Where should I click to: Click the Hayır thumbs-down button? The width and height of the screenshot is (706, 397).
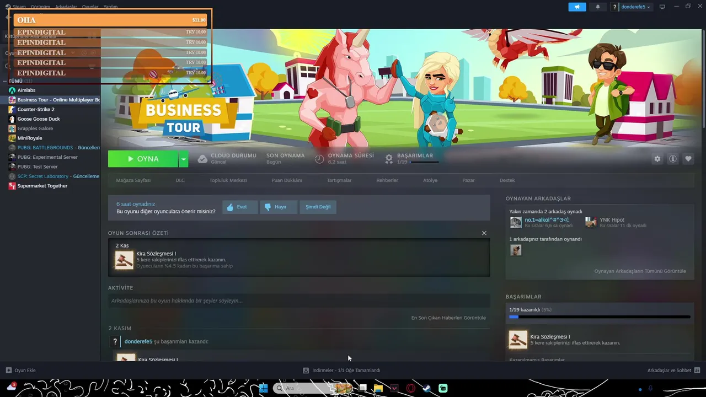(279, 207)
